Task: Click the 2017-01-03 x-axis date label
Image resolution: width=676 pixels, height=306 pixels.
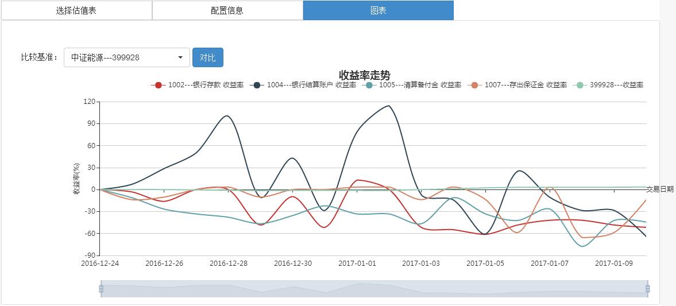Action: pyautogui.click(x=421, y=264)
